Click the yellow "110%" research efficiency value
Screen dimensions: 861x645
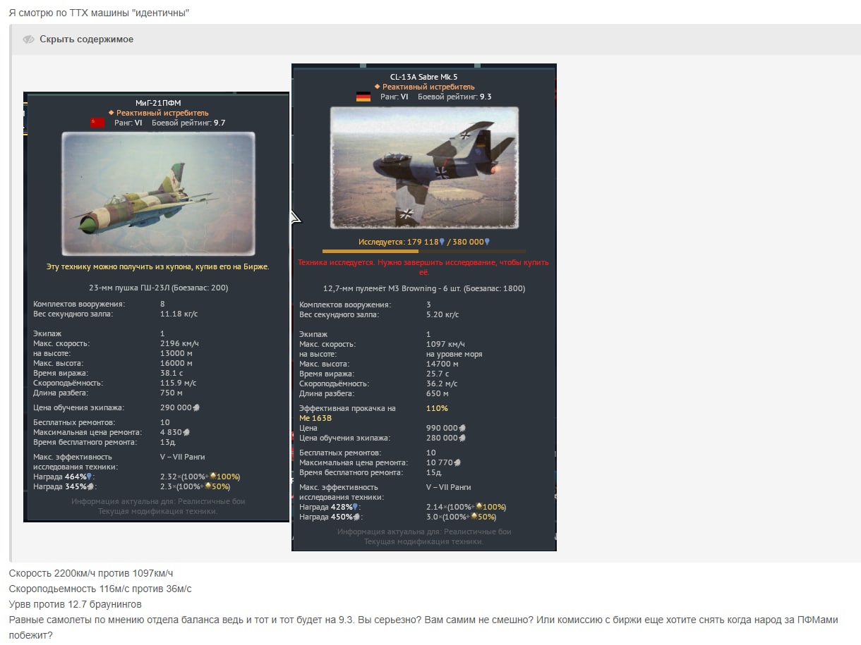[437, 408]
